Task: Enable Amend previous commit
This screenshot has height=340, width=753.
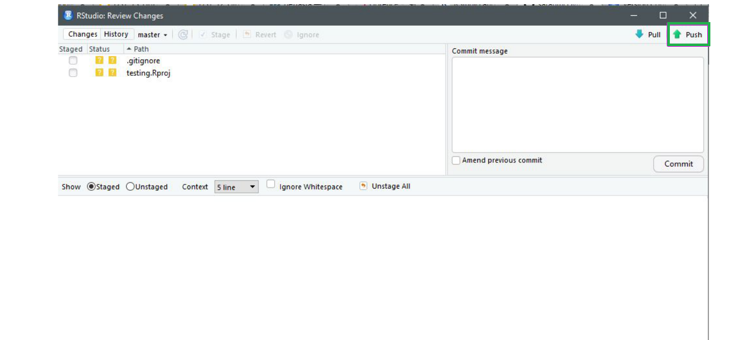Action: click(x=456, y=160)
